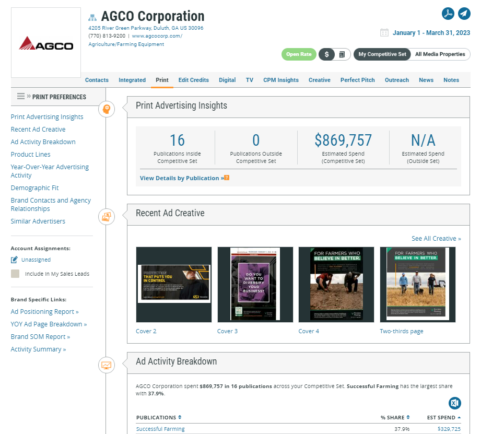The image size is (504, 434).
Task: Open Ad Positioning Report link
Action: 45,311
